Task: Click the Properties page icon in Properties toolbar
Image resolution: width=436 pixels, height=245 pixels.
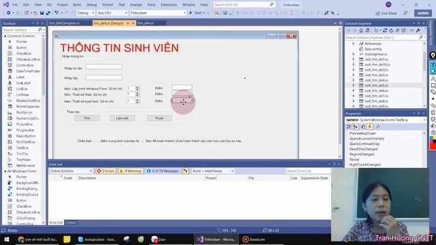Action: [363, 127]
